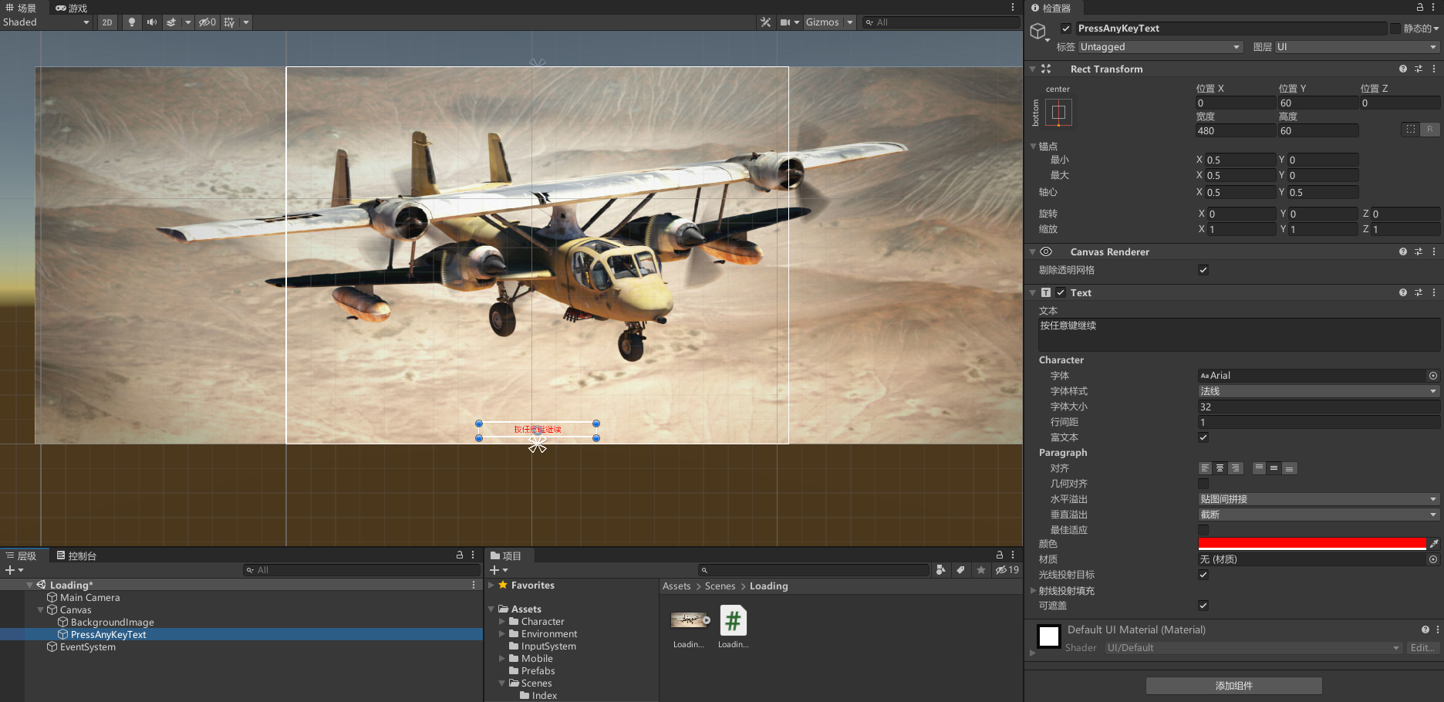Pick color with eyedropper icon
1444x702 pixels.
(1434, 544)
